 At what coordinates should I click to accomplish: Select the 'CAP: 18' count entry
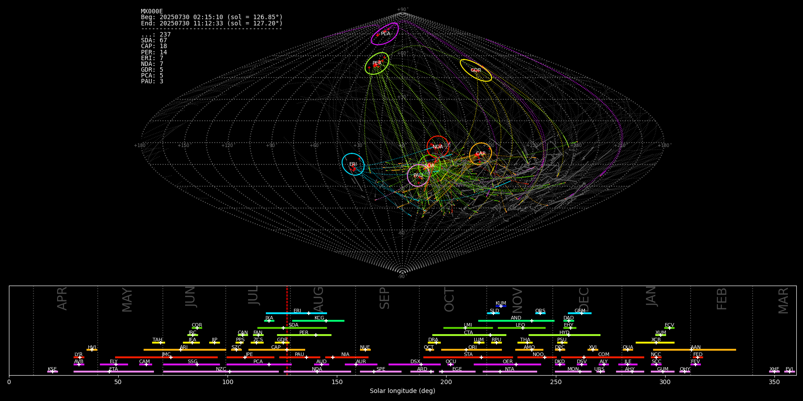pos(154,46)
